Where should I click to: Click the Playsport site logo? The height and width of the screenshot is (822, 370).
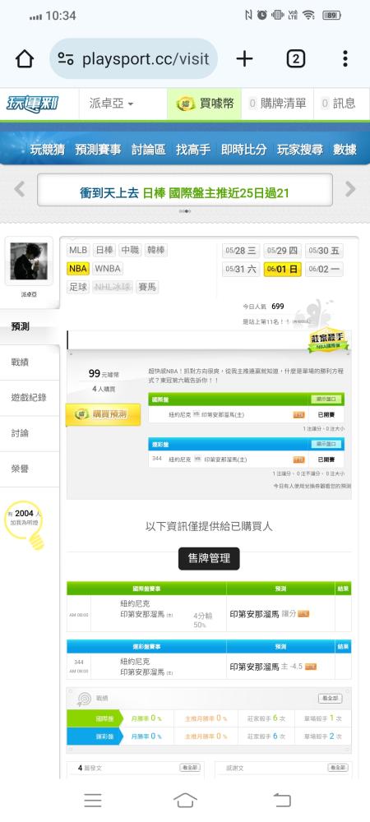33,104
